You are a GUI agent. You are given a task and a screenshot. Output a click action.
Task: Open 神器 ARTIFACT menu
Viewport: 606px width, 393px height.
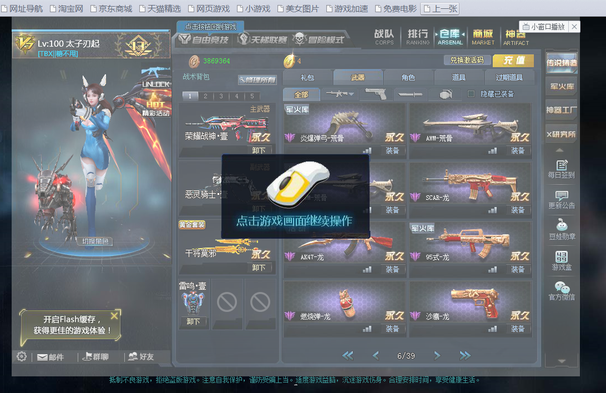point(516,38)
